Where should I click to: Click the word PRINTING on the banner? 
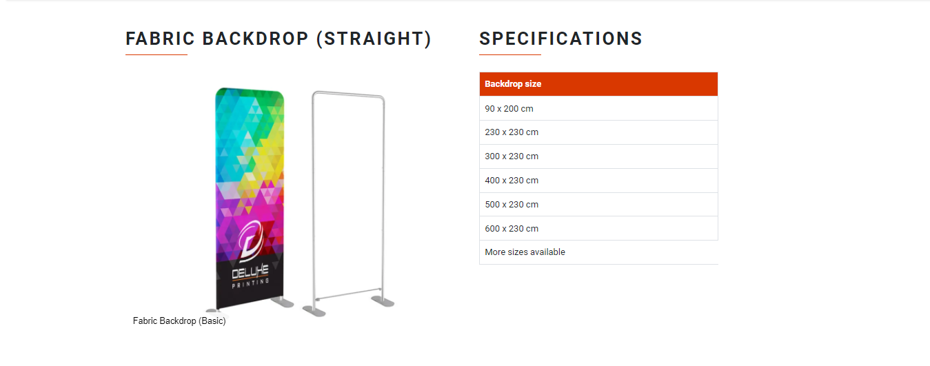point(250,284)
